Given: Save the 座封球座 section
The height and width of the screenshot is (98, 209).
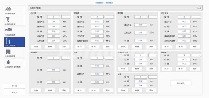Looking at the screenshot, I should pos(36,90).
